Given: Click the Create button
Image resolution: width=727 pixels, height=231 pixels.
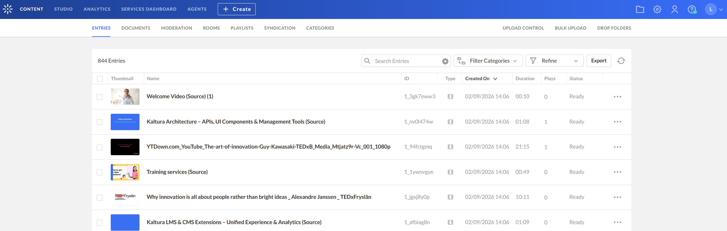Looking at the screenshot, I should click(x=236, y=9).
